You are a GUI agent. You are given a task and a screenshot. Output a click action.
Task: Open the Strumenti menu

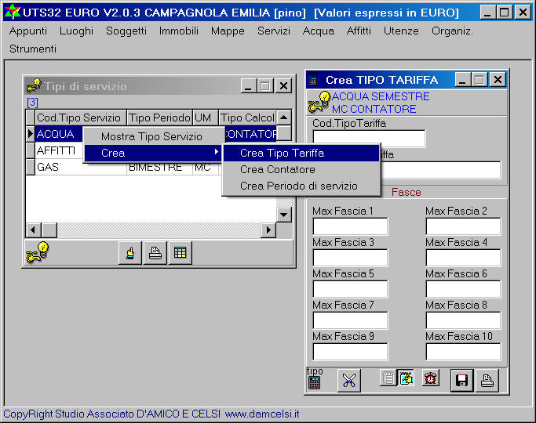(33, 49)
